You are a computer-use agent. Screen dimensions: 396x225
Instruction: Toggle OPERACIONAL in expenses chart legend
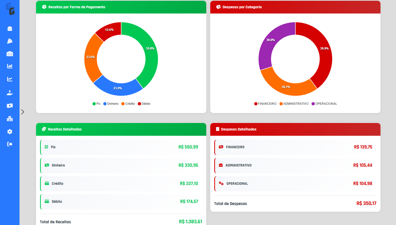324,104
